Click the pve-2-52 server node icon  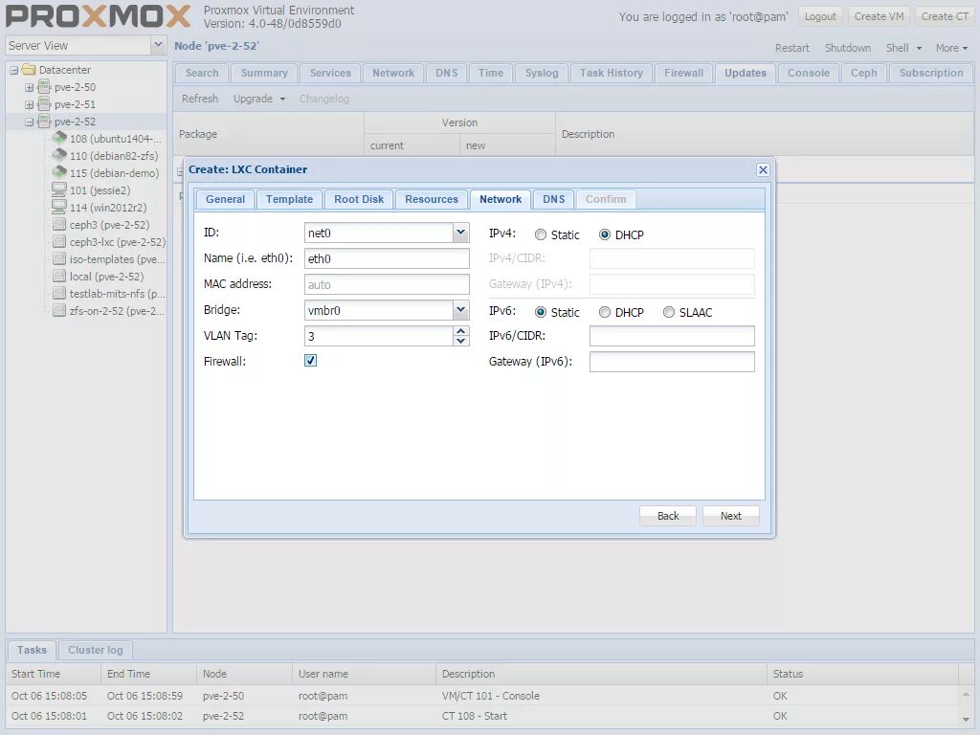click(44, 122)
